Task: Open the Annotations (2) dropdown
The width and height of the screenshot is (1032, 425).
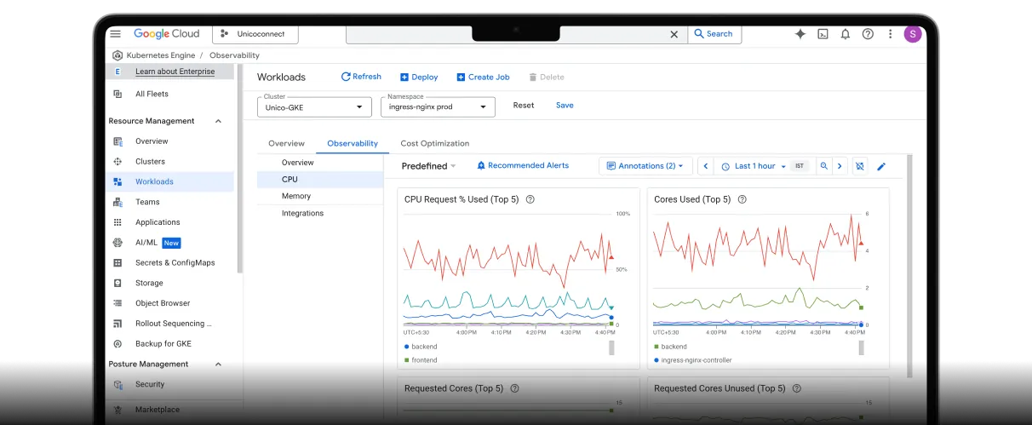Action: (x=645, y=166)
